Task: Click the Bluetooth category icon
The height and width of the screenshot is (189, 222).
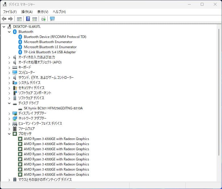Action: (15, 32)
